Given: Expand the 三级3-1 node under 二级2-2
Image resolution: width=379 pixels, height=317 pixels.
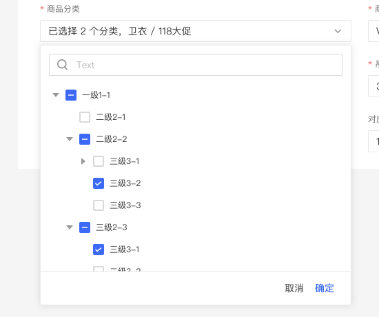Looking at the screenshot, I should point(83,161).
